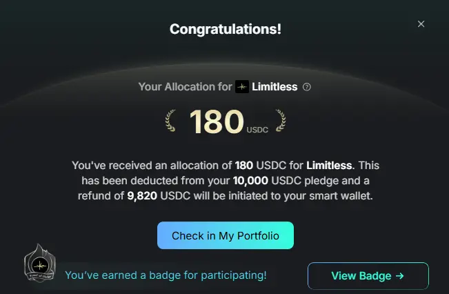Viewport: 449px width, 294px height.
Task: Close the Congratulations dialog
Action: [421, 24]
